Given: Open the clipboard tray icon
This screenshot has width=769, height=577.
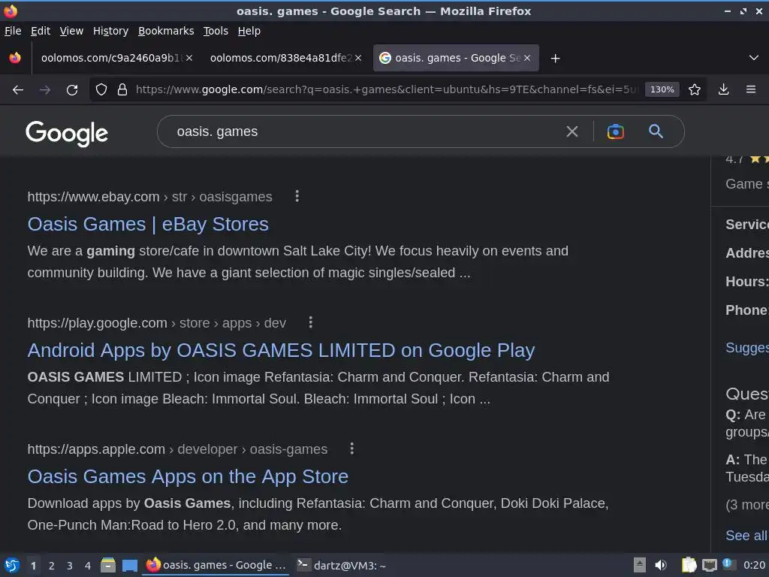Looking at the screenshot, I should coord(689,565).
